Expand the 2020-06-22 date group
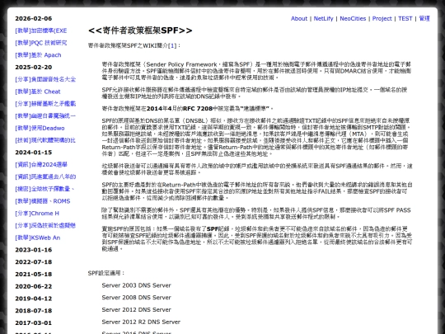This screenshot has width=445, height=334. coord(34,286)
